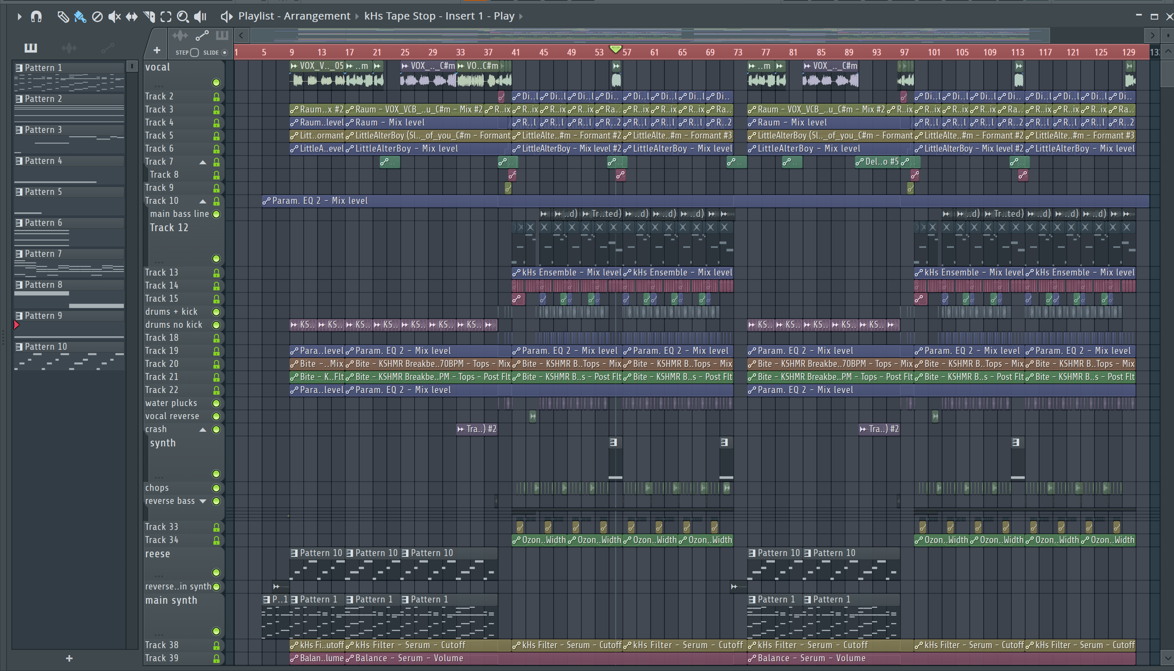
Task: Select the Delete tool
Action: coord(97,17)
